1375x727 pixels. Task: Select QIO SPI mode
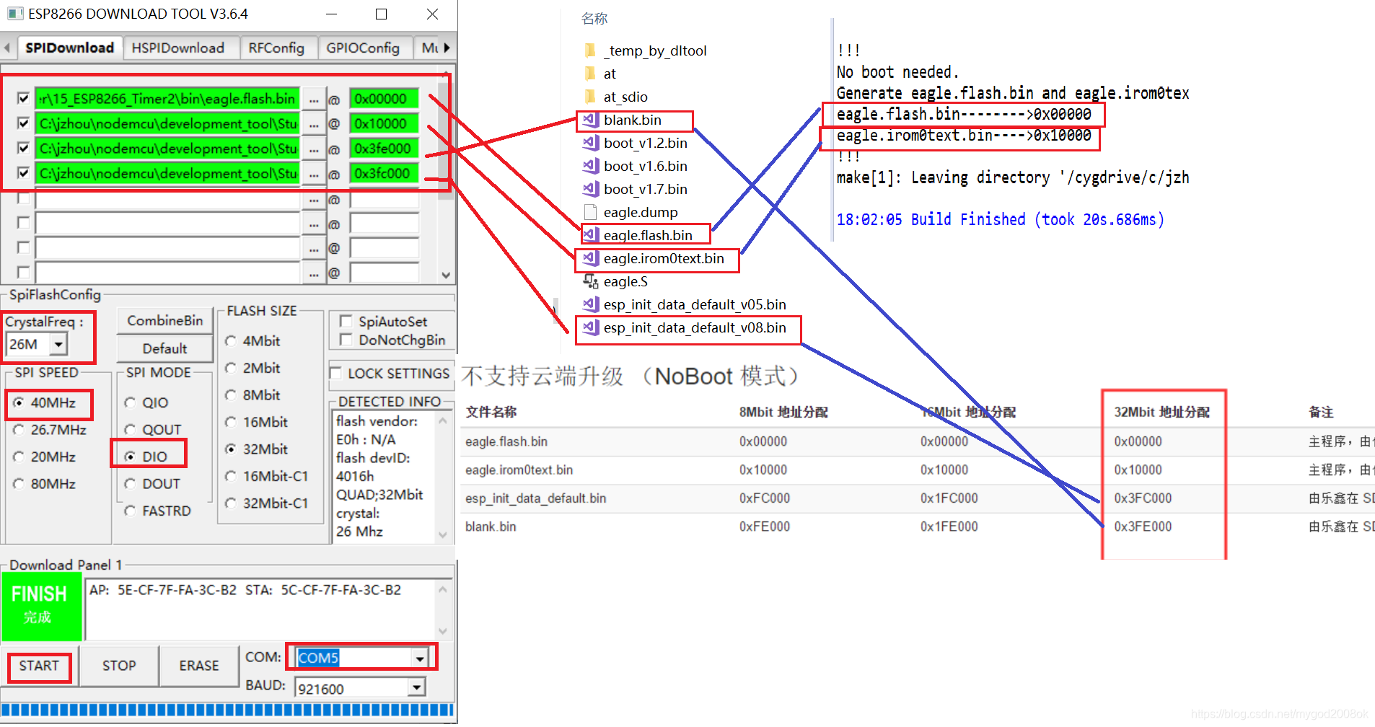[x=130, y=402]
